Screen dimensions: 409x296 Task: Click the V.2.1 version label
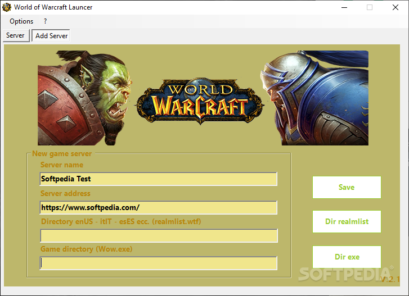[390, 279]
